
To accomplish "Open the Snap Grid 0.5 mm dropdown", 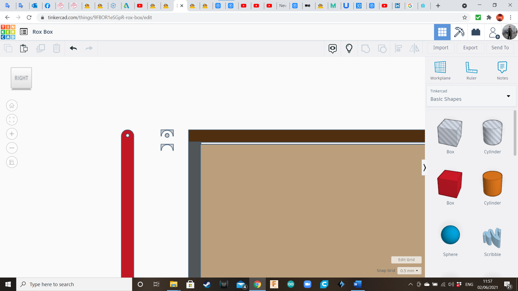I will pyautogui.click(x=409, y=271).
